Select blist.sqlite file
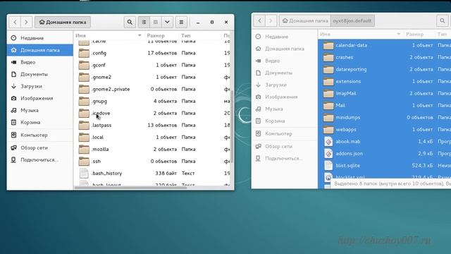 (385, 166)
